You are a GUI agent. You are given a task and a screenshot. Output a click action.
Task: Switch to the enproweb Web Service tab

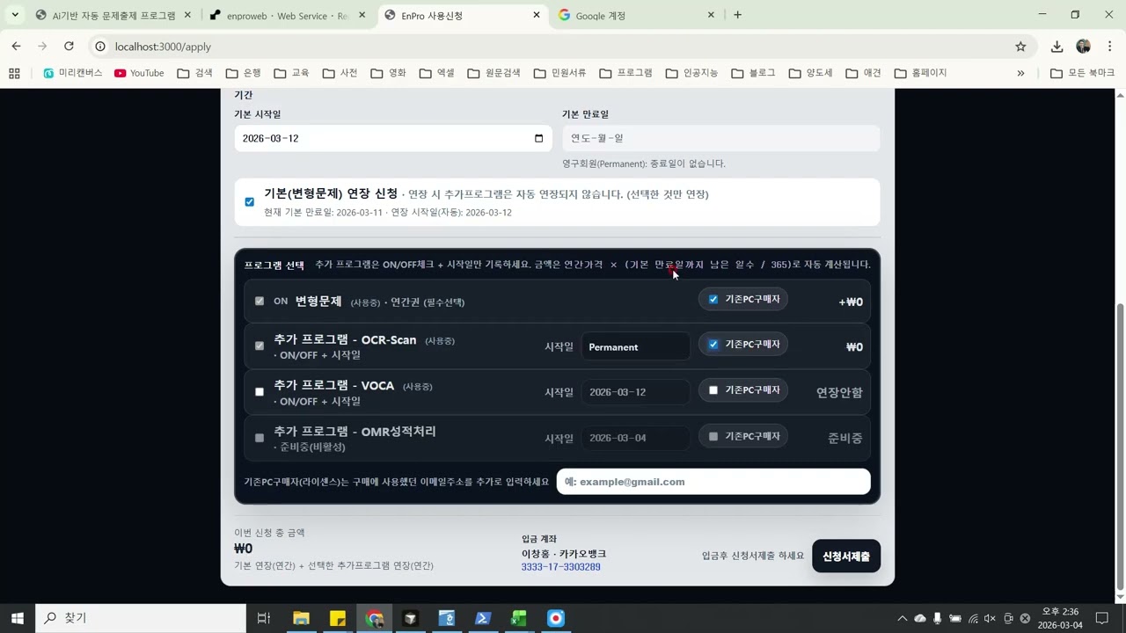coord(288,15)
